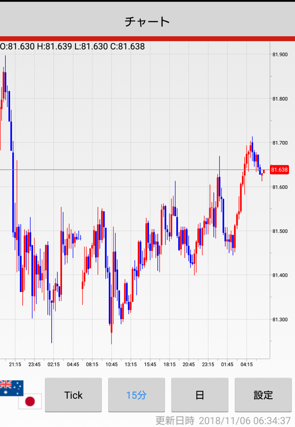Viewport: 295px width, 427px height.
Task: Open the 設定 settings button
Action: (x=263, y=395)
